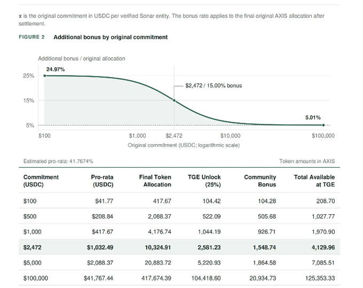The width and height of the screenshot is (363, 288).
Task: Click the 'Commitment (USDC)' column header
Action: (x=41, y=181)
